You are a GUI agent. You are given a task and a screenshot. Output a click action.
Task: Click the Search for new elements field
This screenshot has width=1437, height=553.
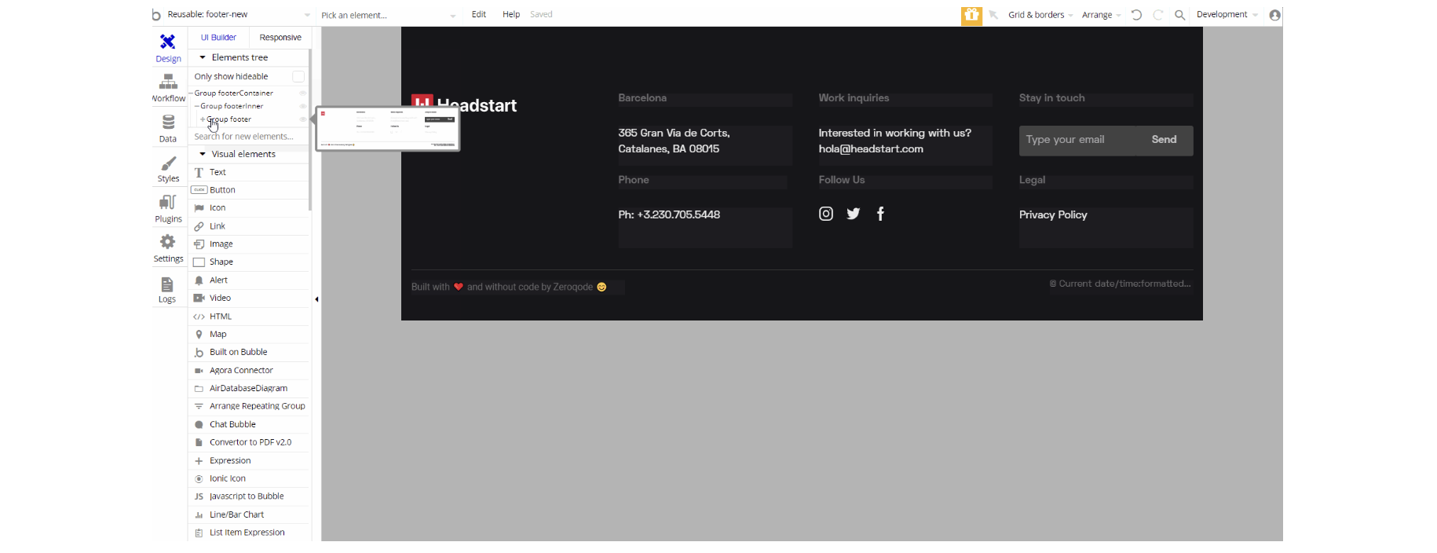point(249,137)
